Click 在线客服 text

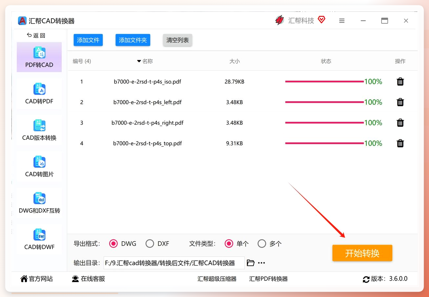93,279
